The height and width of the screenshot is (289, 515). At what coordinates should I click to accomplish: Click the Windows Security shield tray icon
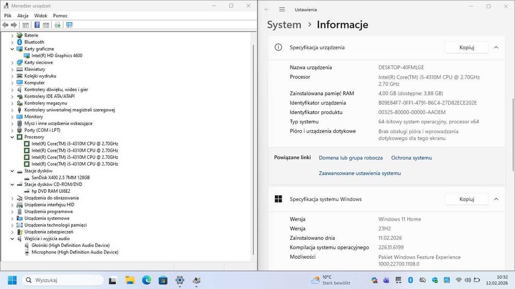(x=435, y=280)
